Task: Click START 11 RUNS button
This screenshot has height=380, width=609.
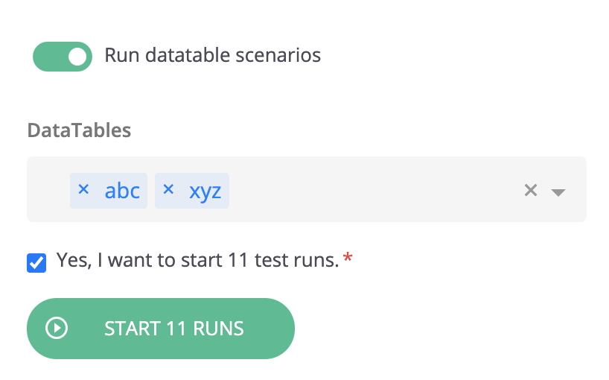Action: tap(161, 329)
